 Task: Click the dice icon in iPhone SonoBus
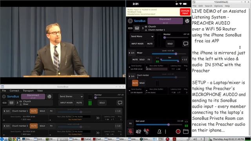[x=187, y=21]
